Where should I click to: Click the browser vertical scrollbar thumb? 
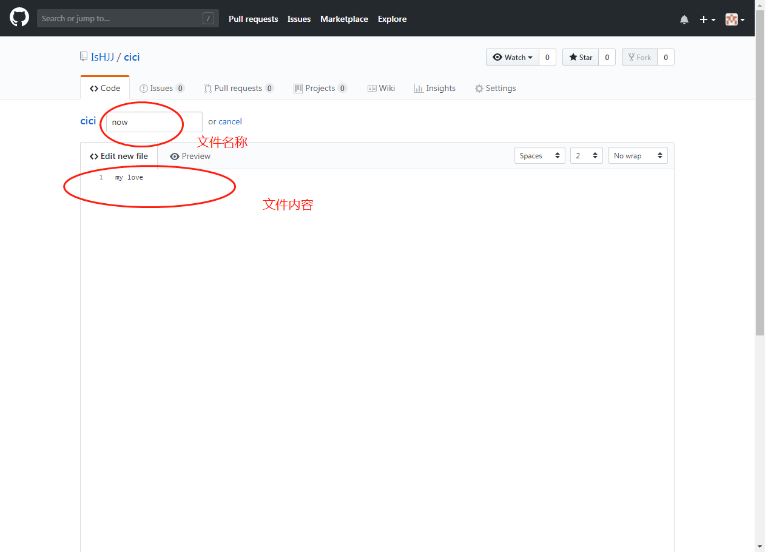pyautogui.click(x=760, y=173)
